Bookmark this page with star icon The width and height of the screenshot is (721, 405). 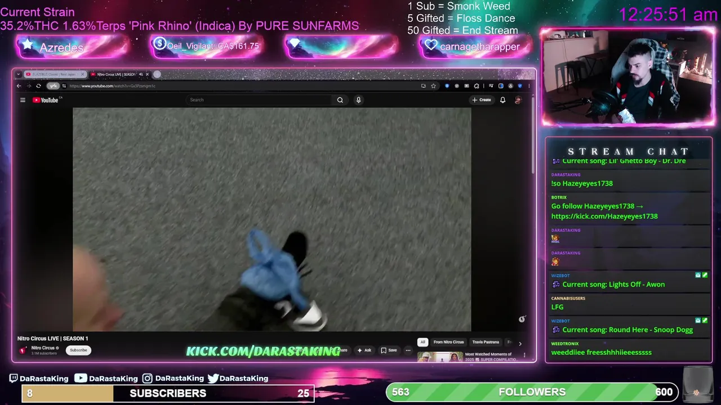coord(433,86)
